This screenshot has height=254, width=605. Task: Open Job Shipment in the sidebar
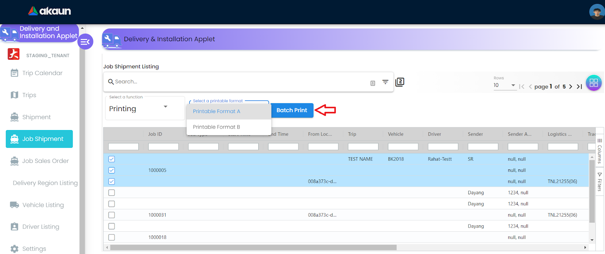[x=39, y=139]
